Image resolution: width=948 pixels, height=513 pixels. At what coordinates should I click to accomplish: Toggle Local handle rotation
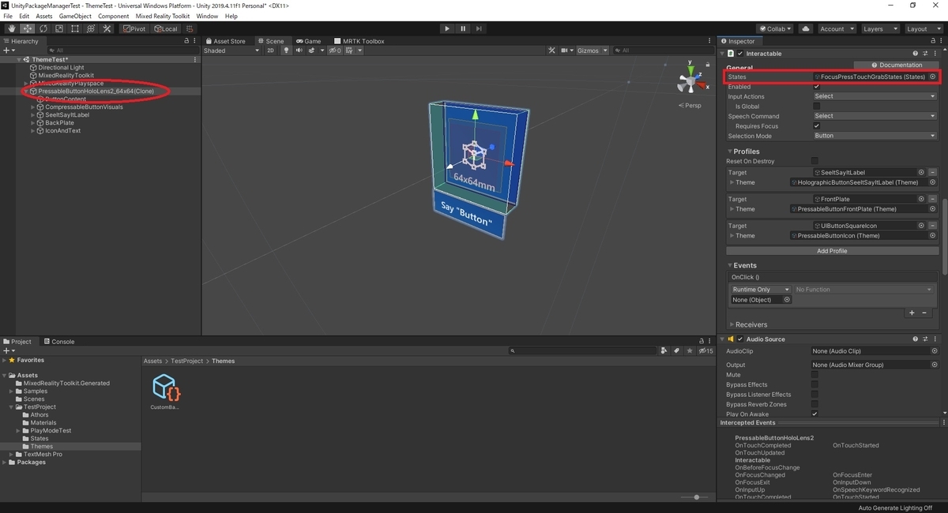click(166, 28)
